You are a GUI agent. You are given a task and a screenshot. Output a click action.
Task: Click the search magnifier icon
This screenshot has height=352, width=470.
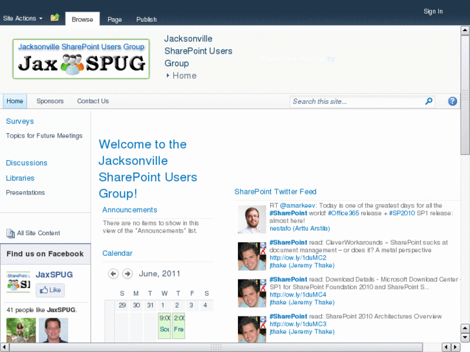pos(429,101)
